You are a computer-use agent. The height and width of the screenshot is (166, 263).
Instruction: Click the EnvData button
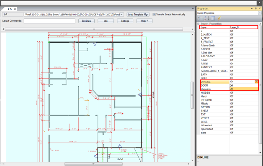[x=86, y=21]
